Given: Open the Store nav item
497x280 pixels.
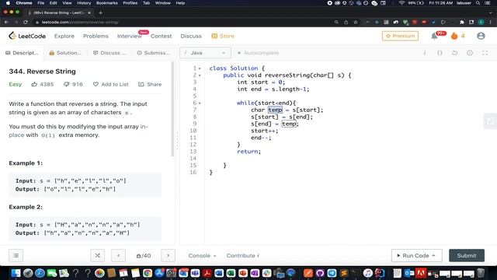Looking at the screenshot, I should coord(223,36).
